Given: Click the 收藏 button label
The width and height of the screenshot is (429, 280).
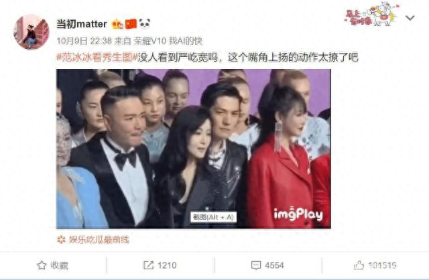Looking at the screenshot, I should [59, 265].
